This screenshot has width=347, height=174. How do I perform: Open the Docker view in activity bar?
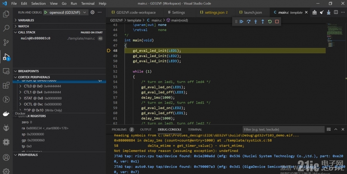[6, 114]
